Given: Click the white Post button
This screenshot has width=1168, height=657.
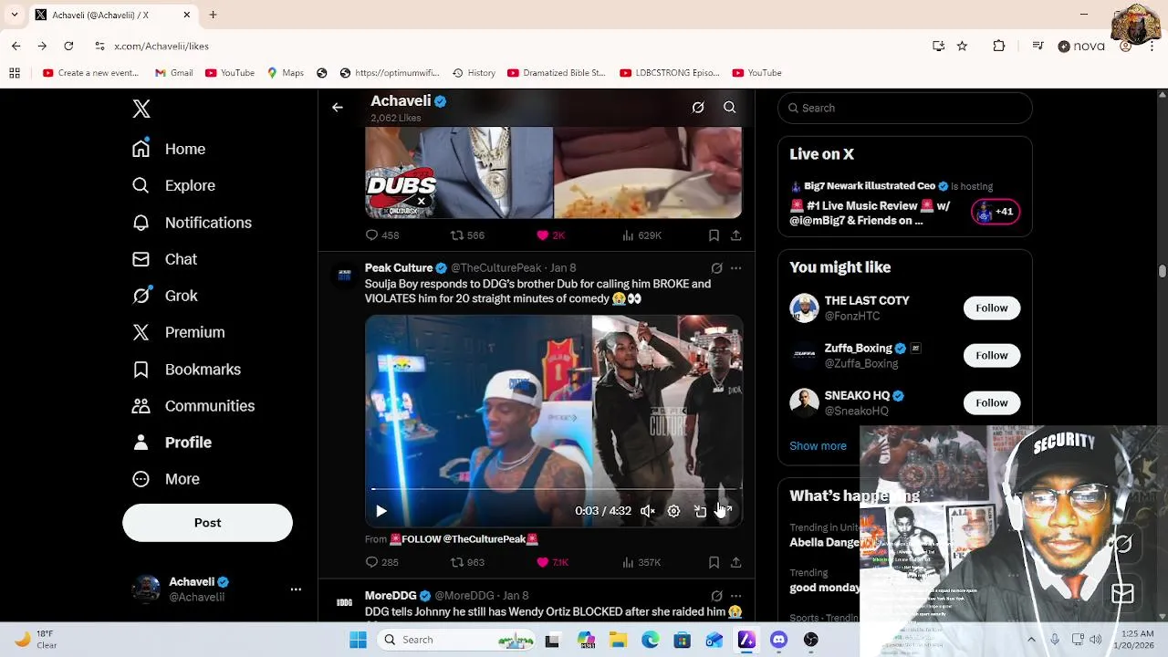Looking at the screenshot, I should [x=207, y=523].
